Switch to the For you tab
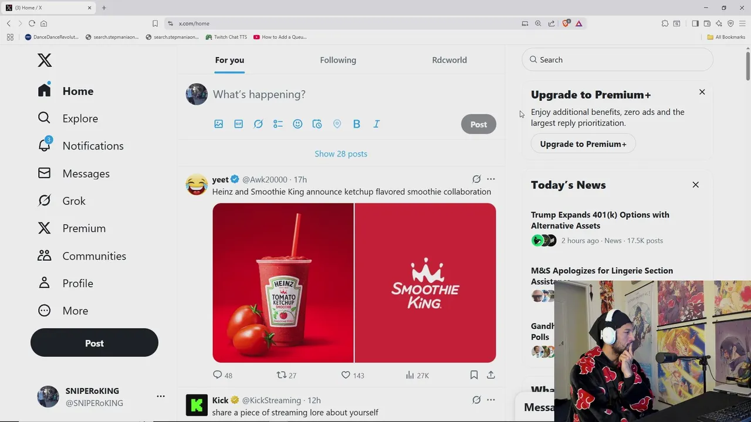This screenshot has height=422, width=751. tap(229, 60)
